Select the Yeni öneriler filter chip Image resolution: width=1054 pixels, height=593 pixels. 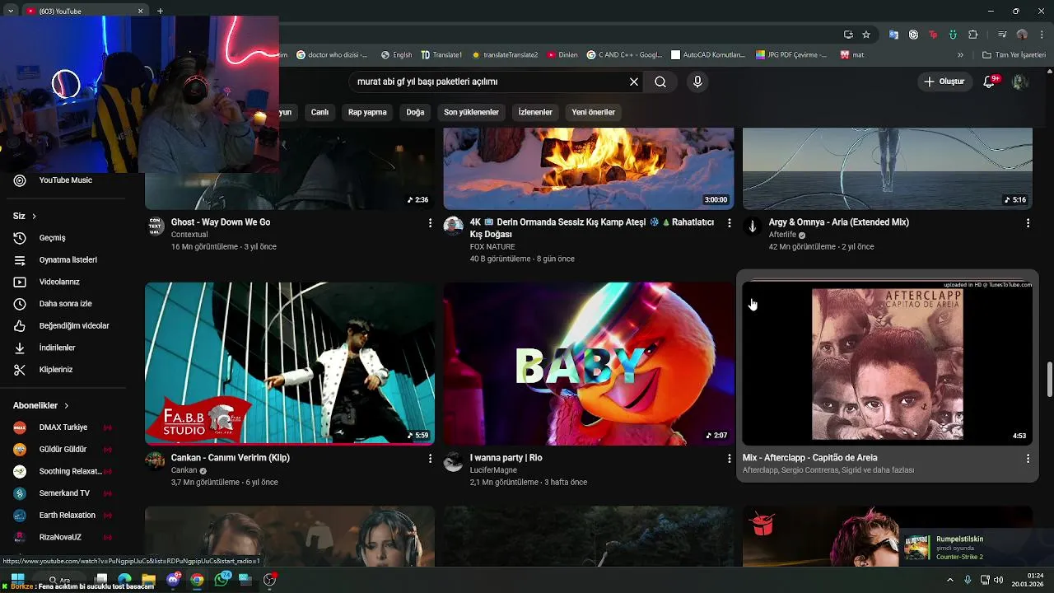coord(594,112)
